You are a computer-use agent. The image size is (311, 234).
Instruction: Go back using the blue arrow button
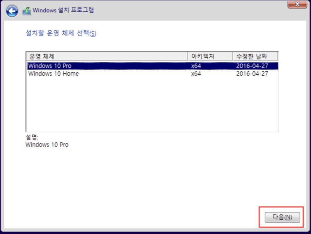click(x=12, y=11)
